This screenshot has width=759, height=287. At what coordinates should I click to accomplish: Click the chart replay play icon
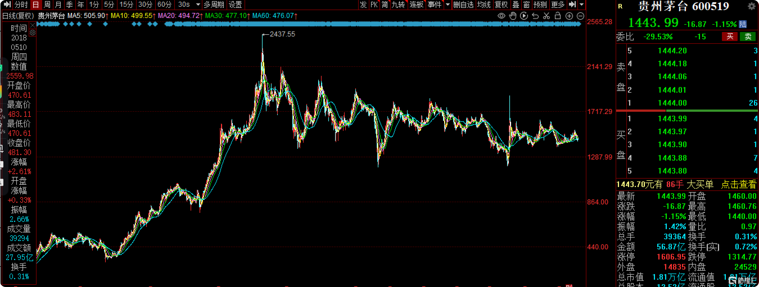pyautogui.click(x=524, y=16)
